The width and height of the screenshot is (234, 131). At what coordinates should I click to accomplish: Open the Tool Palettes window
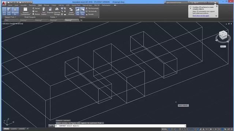point(44,11)
